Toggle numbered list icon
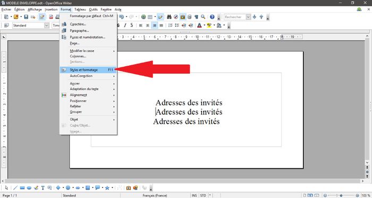This screenshot has width=372, height=198. click(170, 25)
